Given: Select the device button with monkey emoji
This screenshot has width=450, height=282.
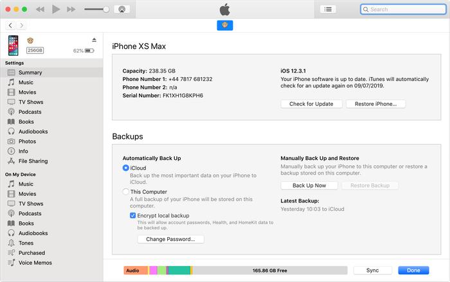Looking at the screenshot, I should point(225,25).
